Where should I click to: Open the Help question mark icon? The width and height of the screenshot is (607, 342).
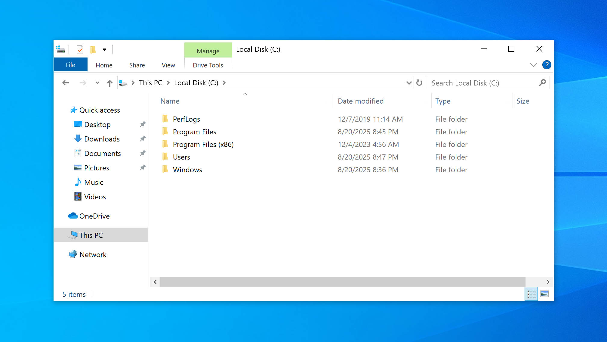tap(547, 65)
